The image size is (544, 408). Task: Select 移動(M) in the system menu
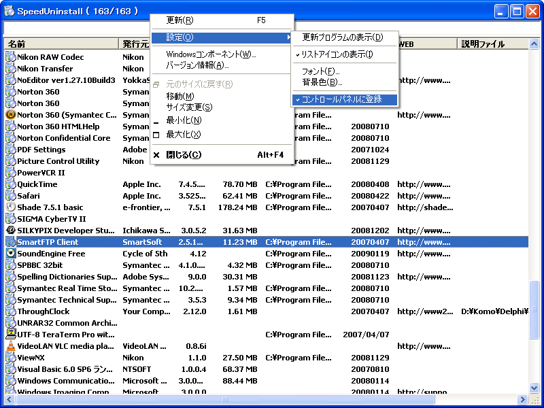point(222,96)
